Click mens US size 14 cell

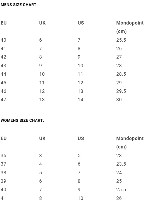[x=80, y=99]
